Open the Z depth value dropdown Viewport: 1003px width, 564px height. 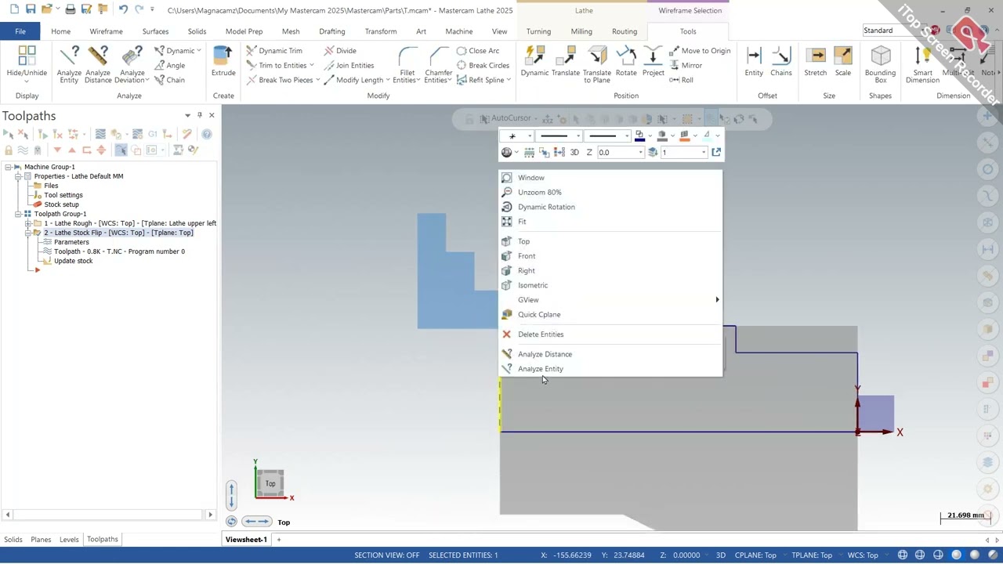click(x=640, y=152)
